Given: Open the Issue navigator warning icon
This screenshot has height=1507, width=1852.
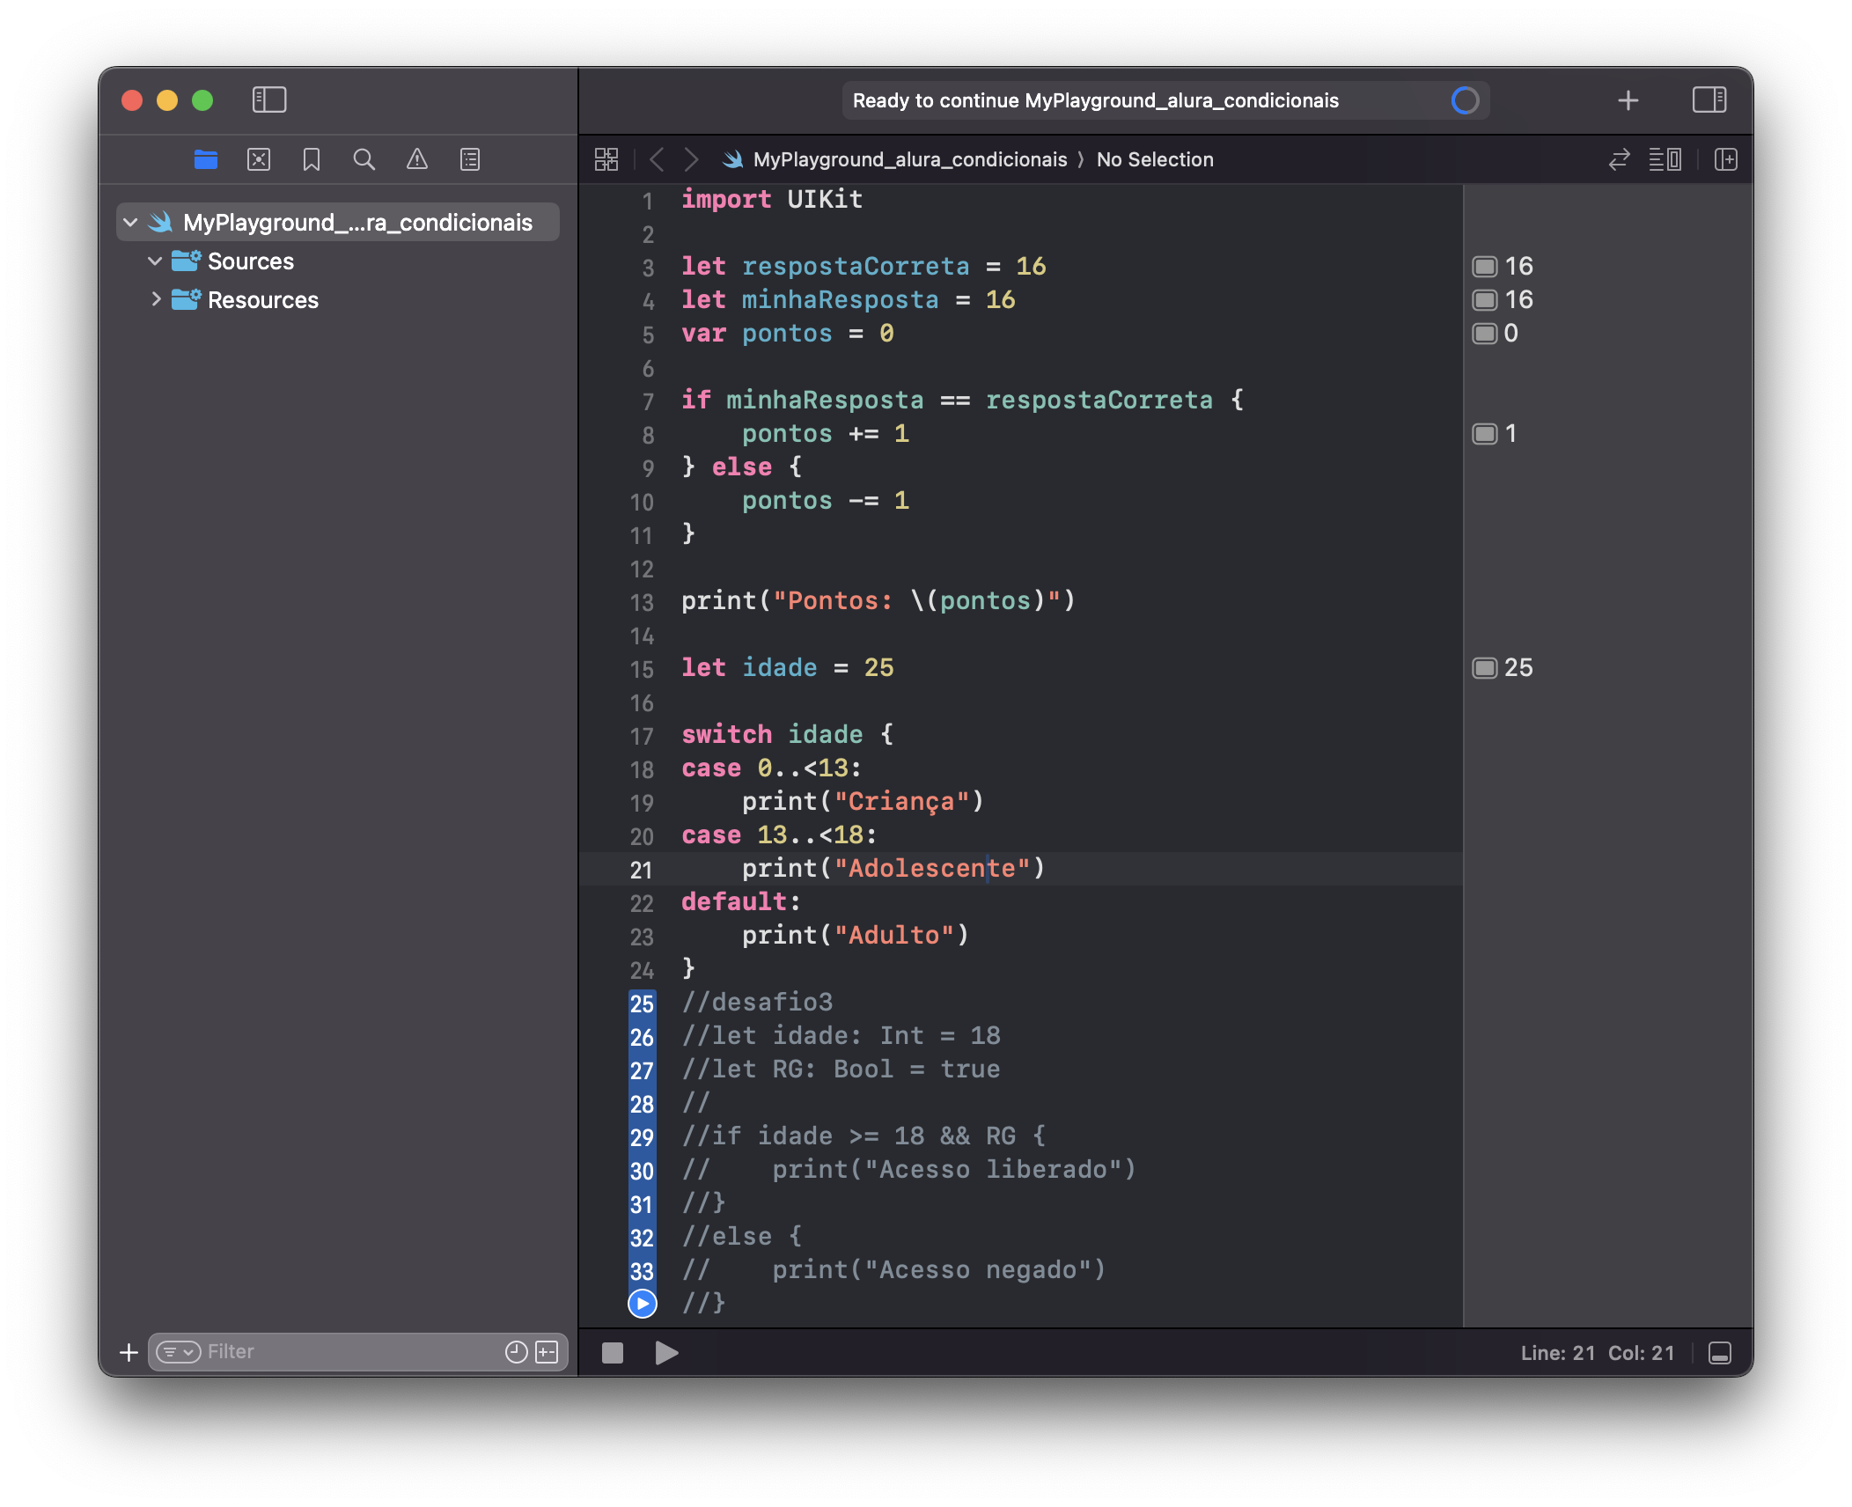Looking at the screenshot, I should pos(417,159).
